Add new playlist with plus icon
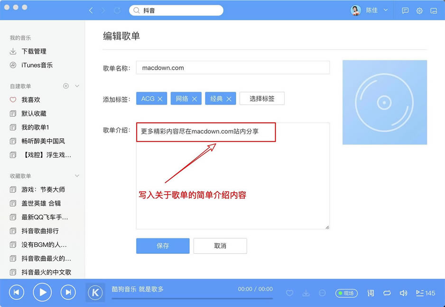The image size is (445, 307). click(66, 86)
